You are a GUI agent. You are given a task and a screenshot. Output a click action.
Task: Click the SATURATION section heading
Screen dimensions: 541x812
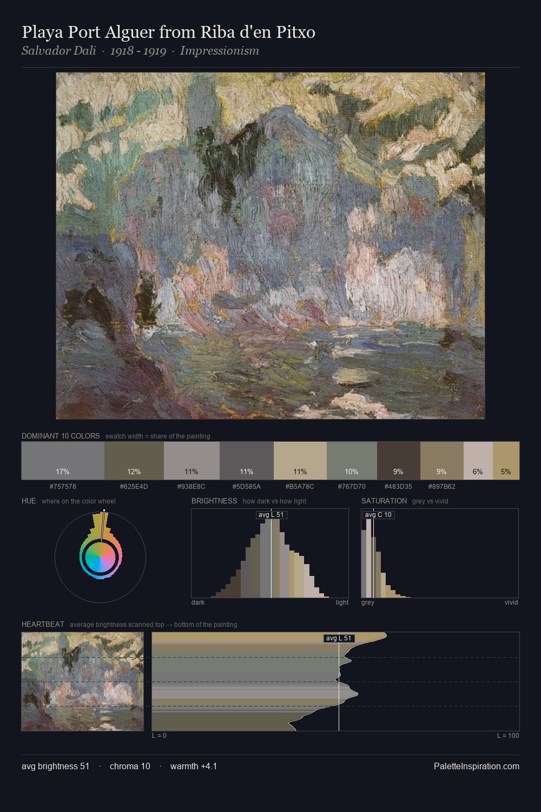pos(384,501)
